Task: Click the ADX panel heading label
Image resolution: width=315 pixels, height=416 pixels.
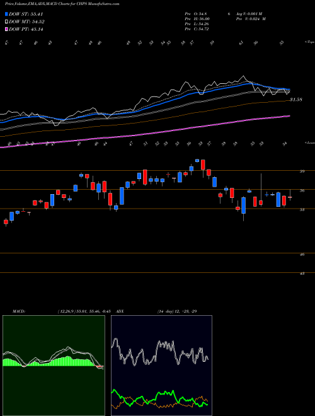Action: (x=120, y=311)
